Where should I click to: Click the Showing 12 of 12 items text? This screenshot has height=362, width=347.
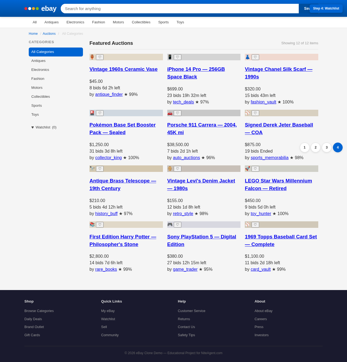click(x=300, y=43)
